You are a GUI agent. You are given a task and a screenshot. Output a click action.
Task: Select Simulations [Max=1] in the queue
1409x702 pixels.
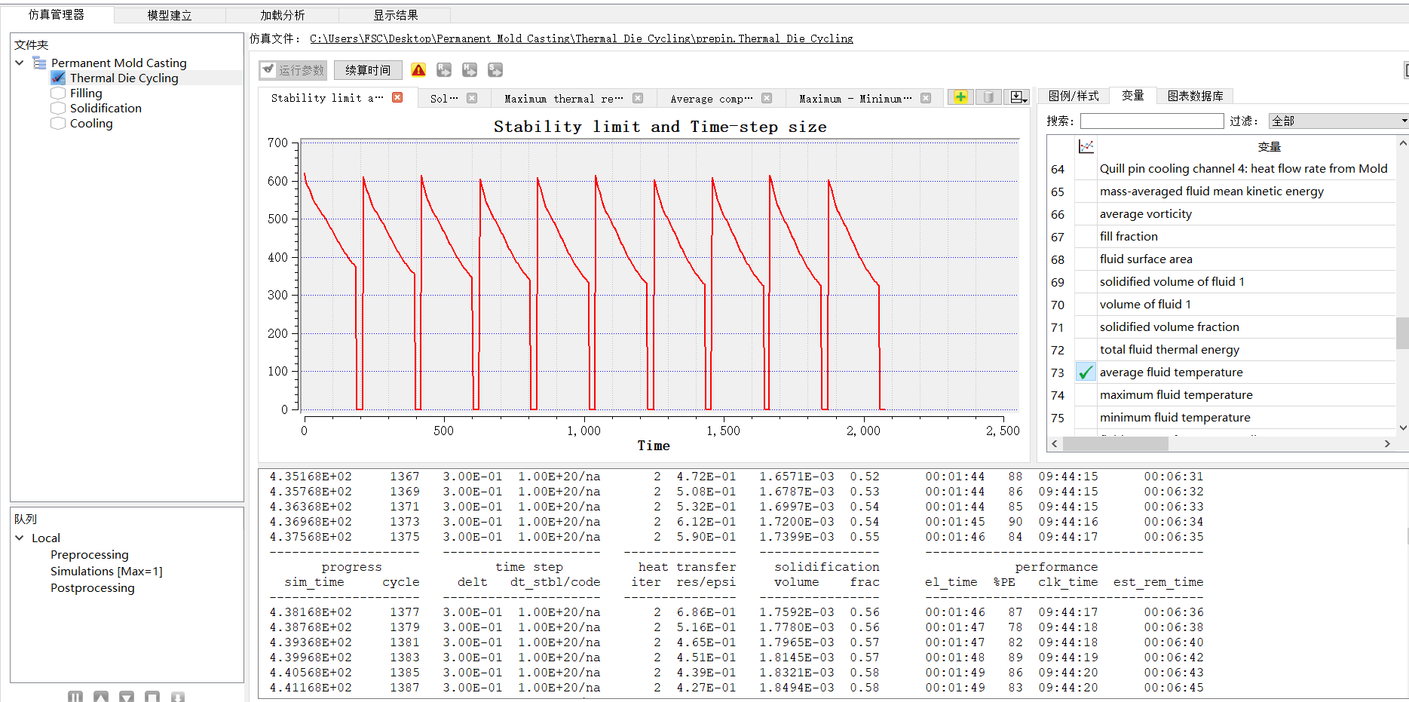(106, 571)
